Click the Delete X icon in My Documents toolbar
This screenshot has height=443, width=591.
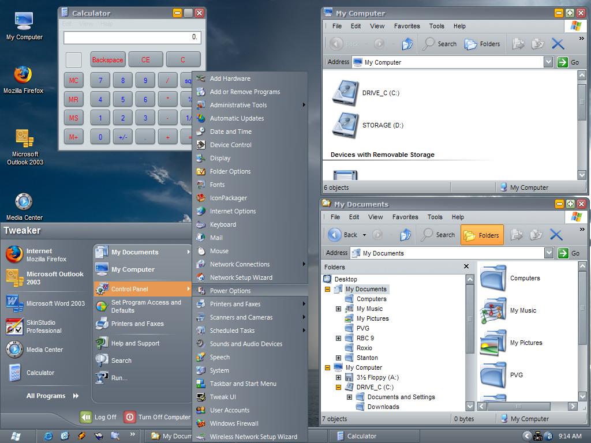(x=556, y=235)
